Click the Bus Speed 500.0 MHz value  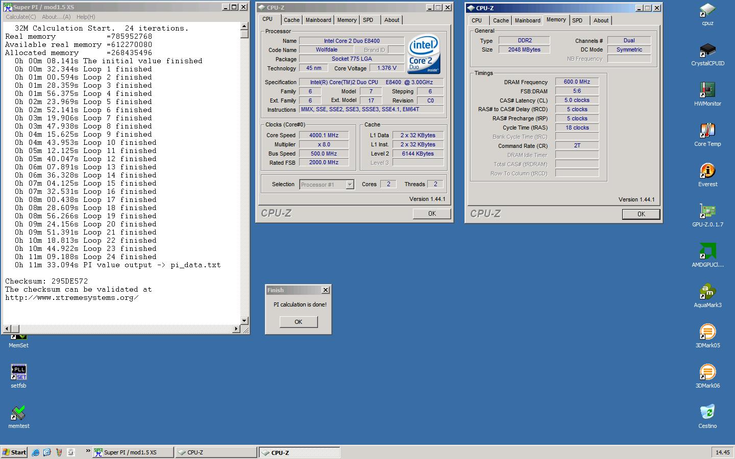click(x=324, y=154)
